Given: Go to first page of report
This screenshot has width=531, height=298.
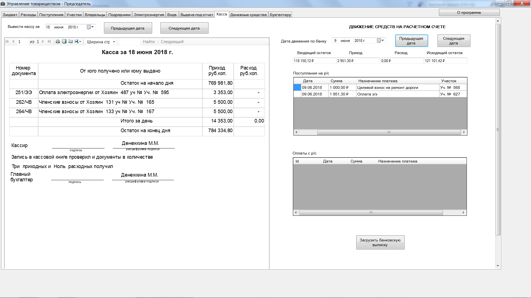Looking at the screenshot, I should pos(7,42).
